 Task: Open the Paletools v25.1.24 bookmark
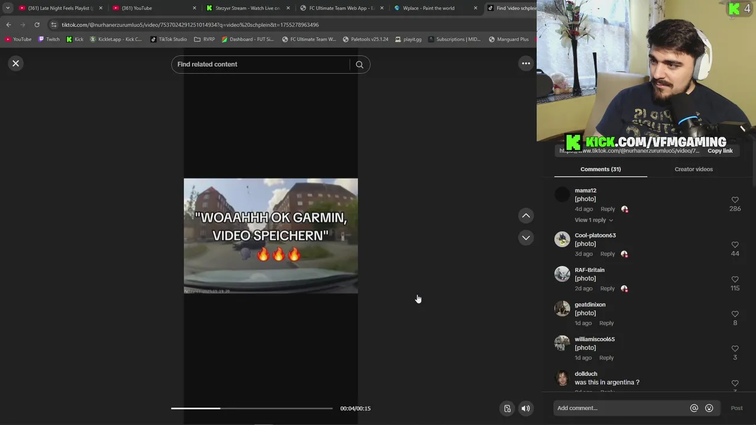tap(366, 40)
